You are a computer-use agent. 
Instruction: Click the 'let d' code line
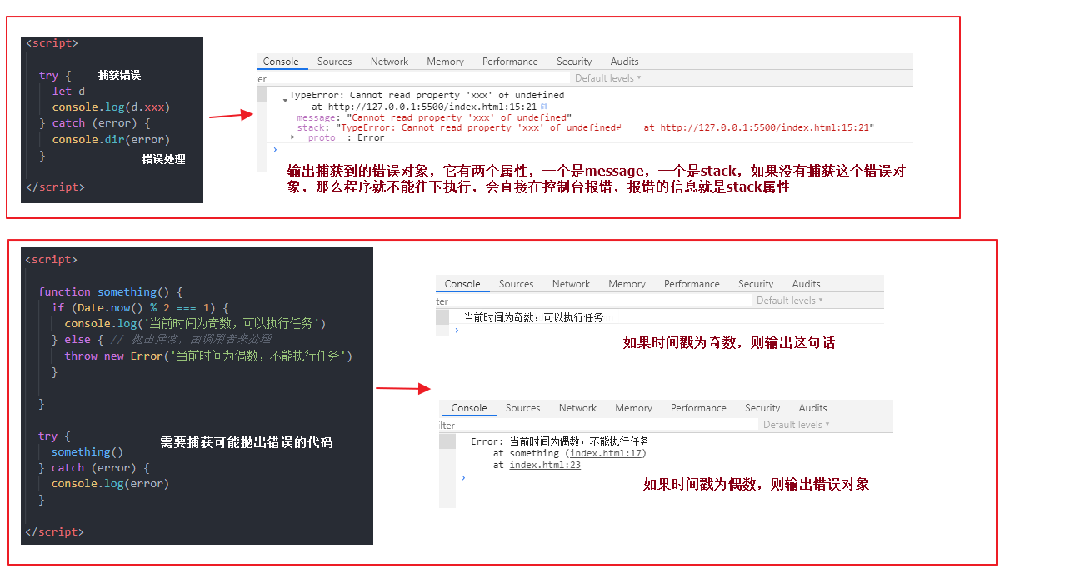click(x=68, y=92)
